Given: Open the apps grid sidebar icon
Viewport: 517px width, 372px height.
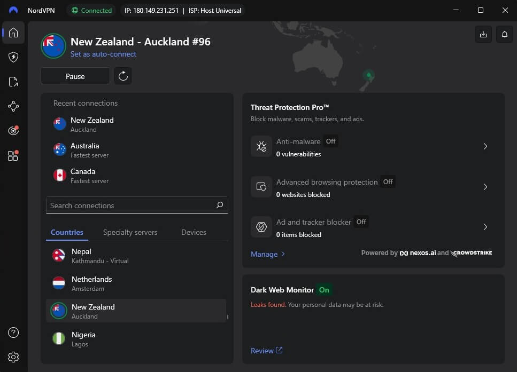Looking at the screenshot, I should click(13, 155).
